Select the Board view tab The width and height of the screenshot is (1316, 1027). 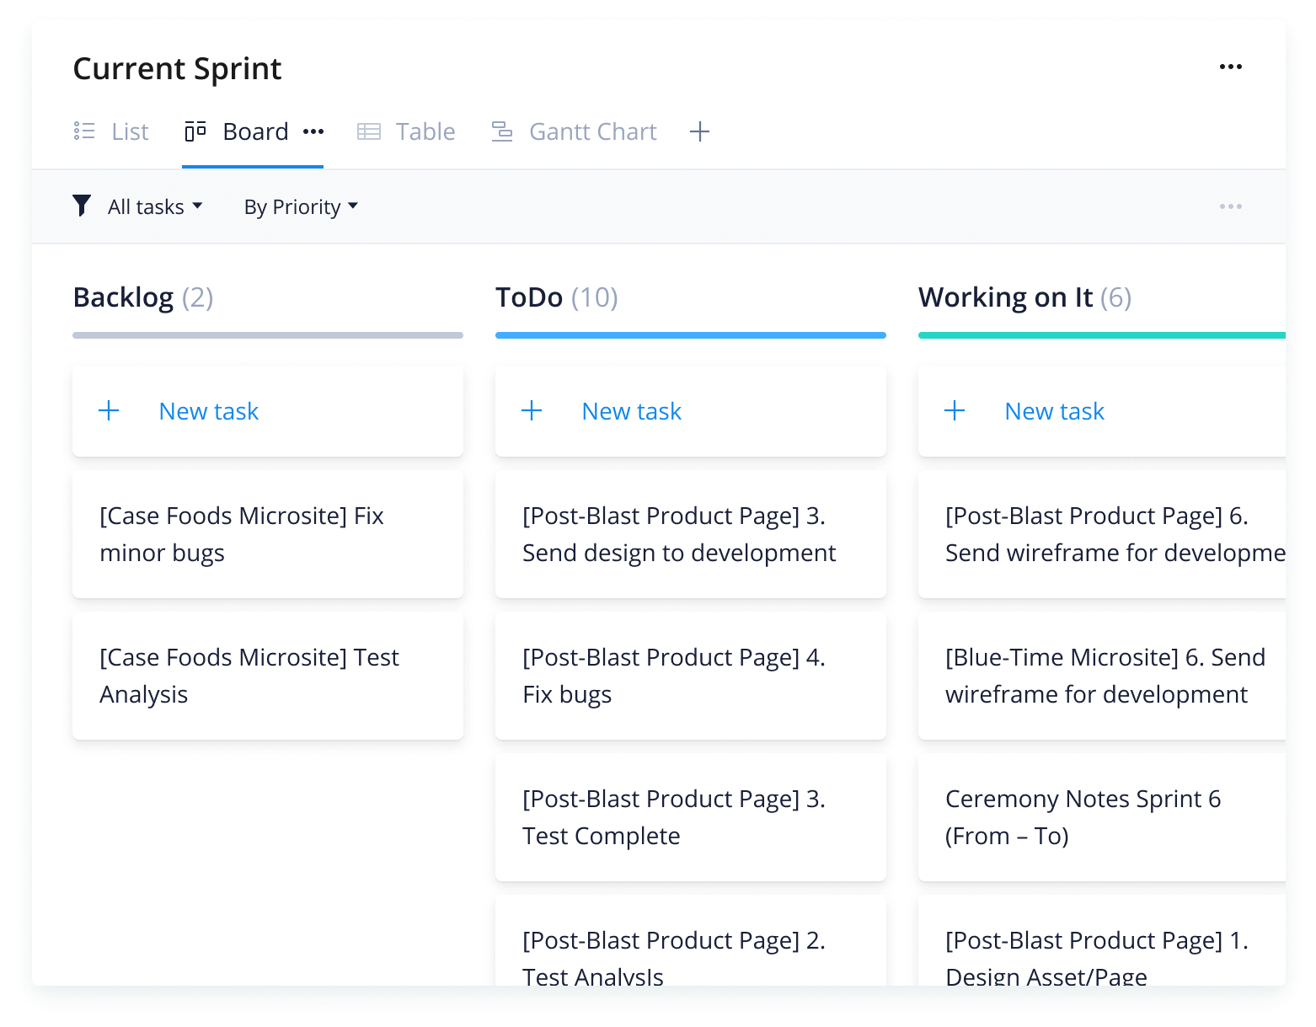(x=238, y=131)
